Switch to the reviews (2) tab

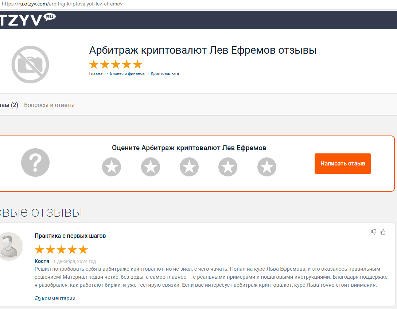9,105
